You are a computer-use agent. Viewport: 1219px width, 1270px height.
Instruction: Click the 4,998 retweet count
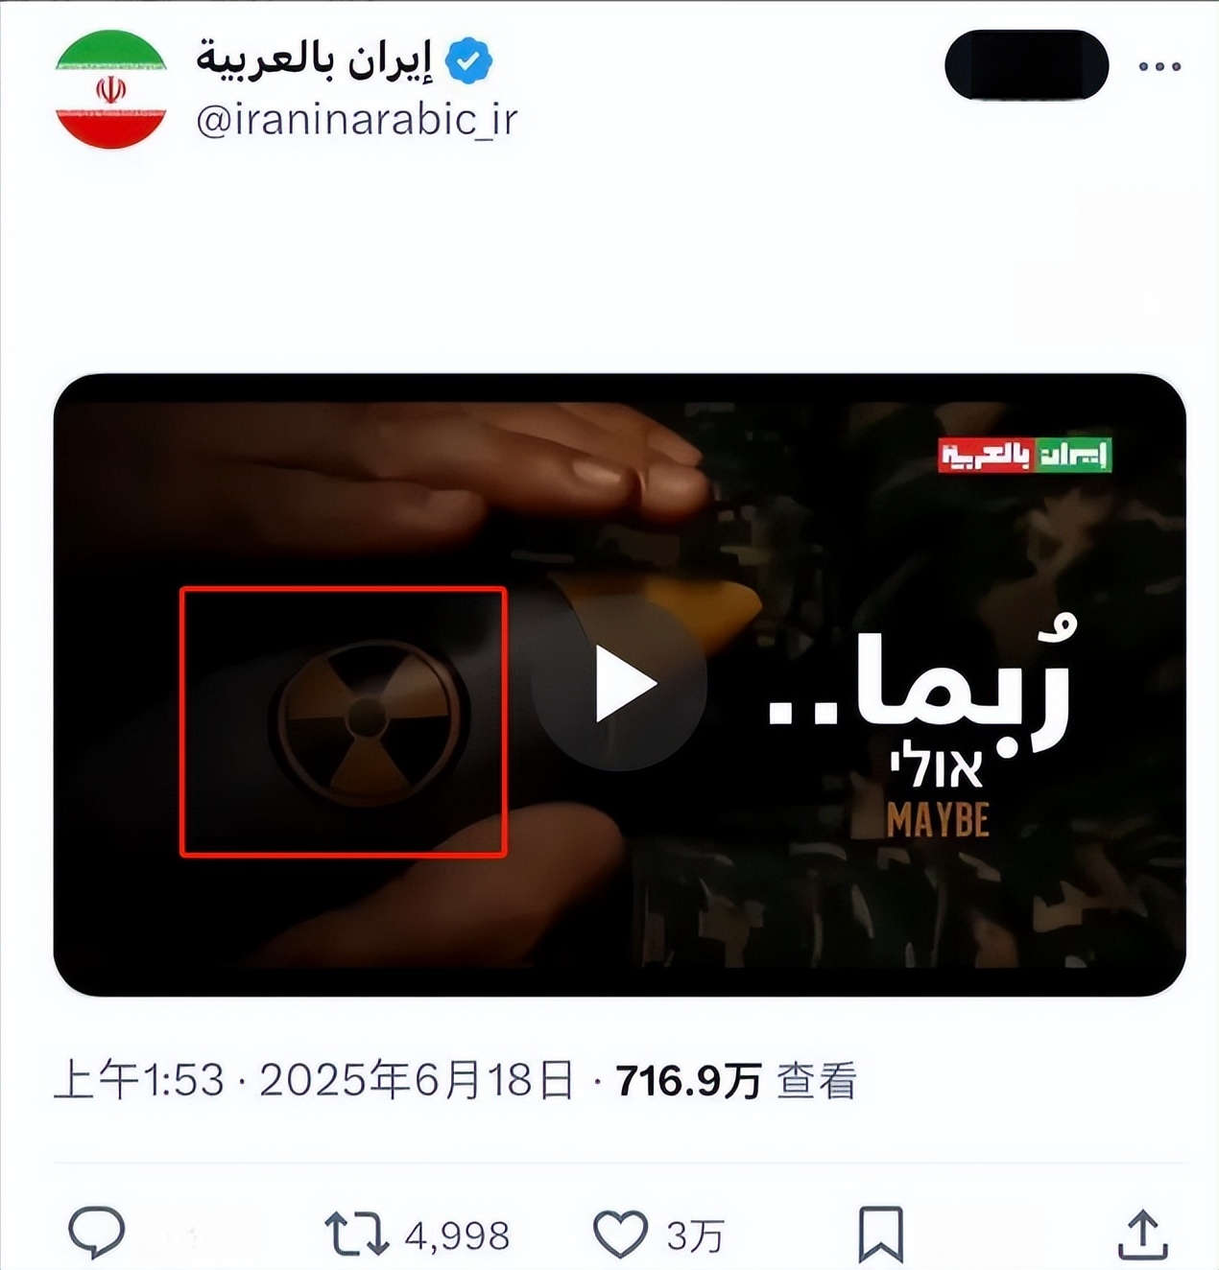click(457, 1235)
